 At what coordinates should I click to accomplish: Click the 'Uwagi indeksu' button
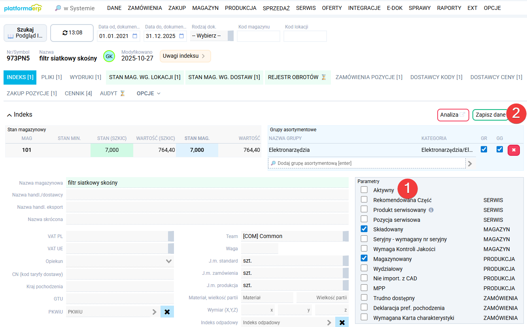183,56
